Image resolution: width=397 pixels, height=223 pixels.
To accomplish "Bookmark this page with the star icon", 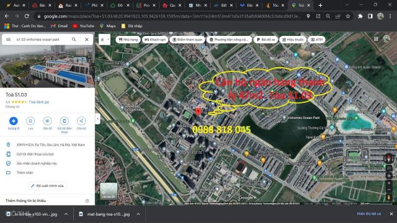I will coord(348,16).
